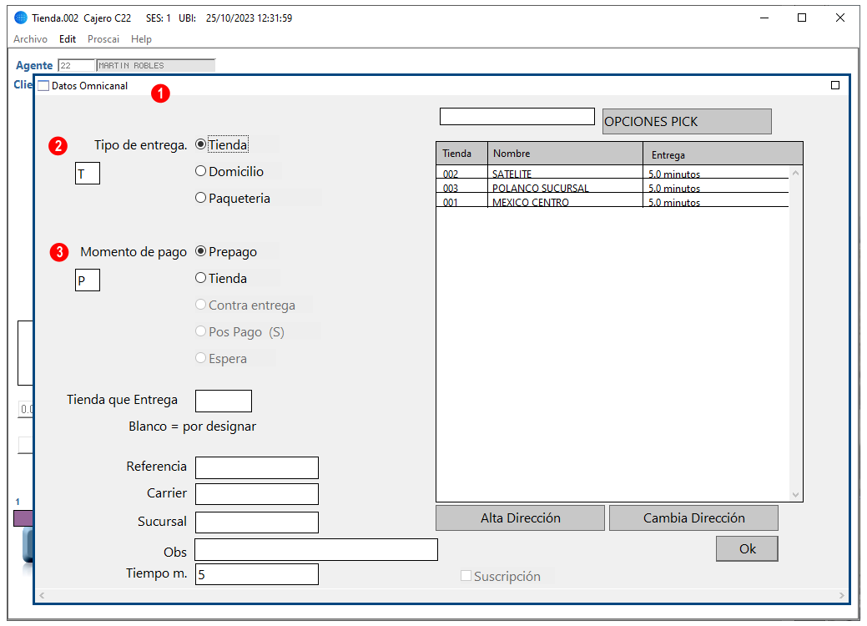Click the dialog horizontal scroll left arrow
Viewport: 867px width, 626px height.
point(42,596)
